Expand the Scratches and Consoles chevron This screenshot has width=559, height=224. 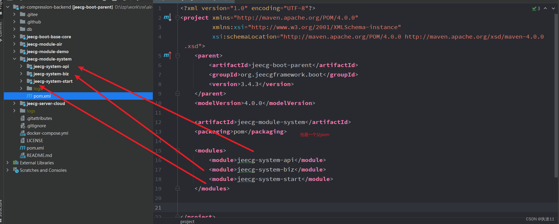pyautogui.click(x=8, y=170)
